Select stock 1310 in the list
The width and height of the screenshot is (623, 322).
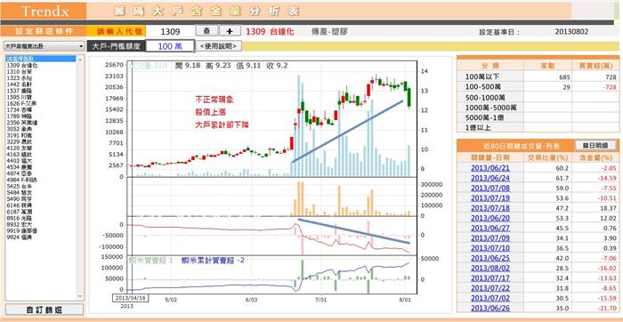click(20, 71)
